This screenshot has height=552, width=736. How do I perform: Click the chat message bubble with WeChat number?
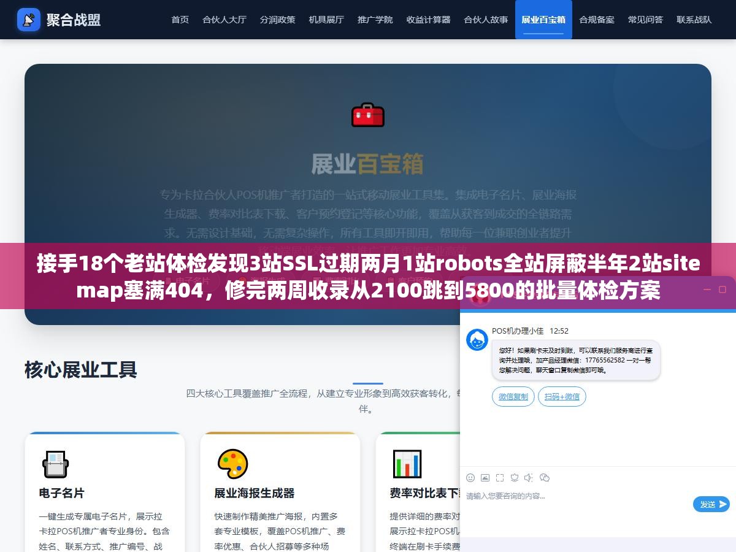click(576, 360)
